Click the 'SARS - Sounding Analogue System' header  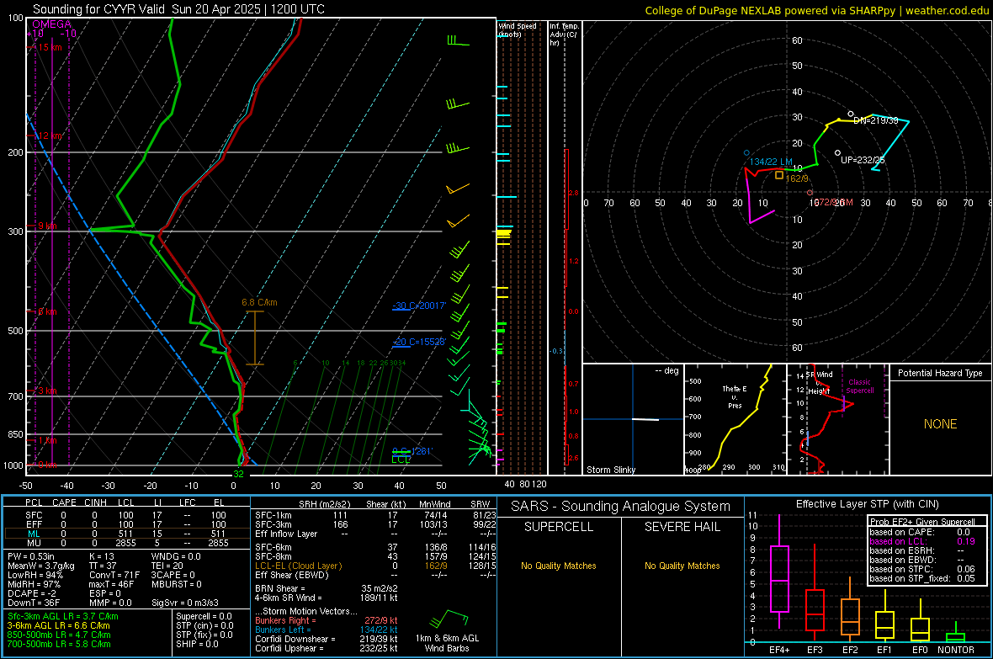pos(621,507)
